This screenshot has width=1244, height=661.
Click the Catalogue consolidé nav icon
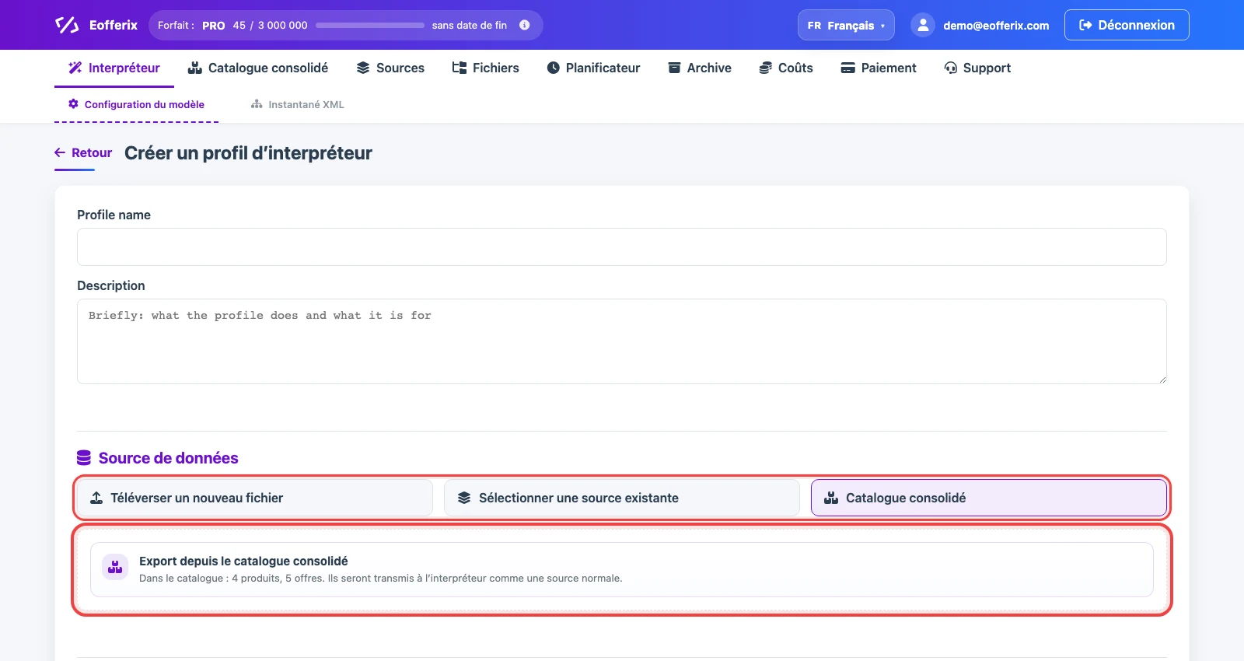(195, 68)
